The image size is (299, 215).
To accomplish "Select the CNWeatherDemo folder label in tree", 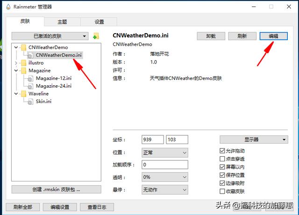I will 48,47.
